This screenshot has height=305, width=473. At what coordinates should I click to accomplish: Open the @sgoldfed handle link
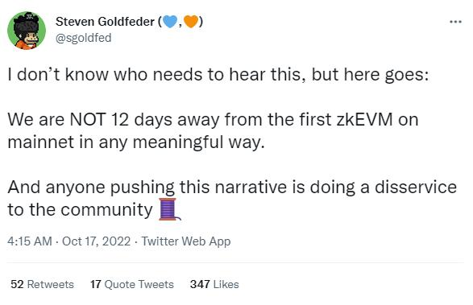84,38
